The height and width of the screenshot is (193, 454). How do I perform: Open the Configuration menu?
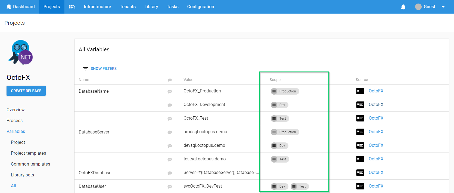tap(201, 7)
